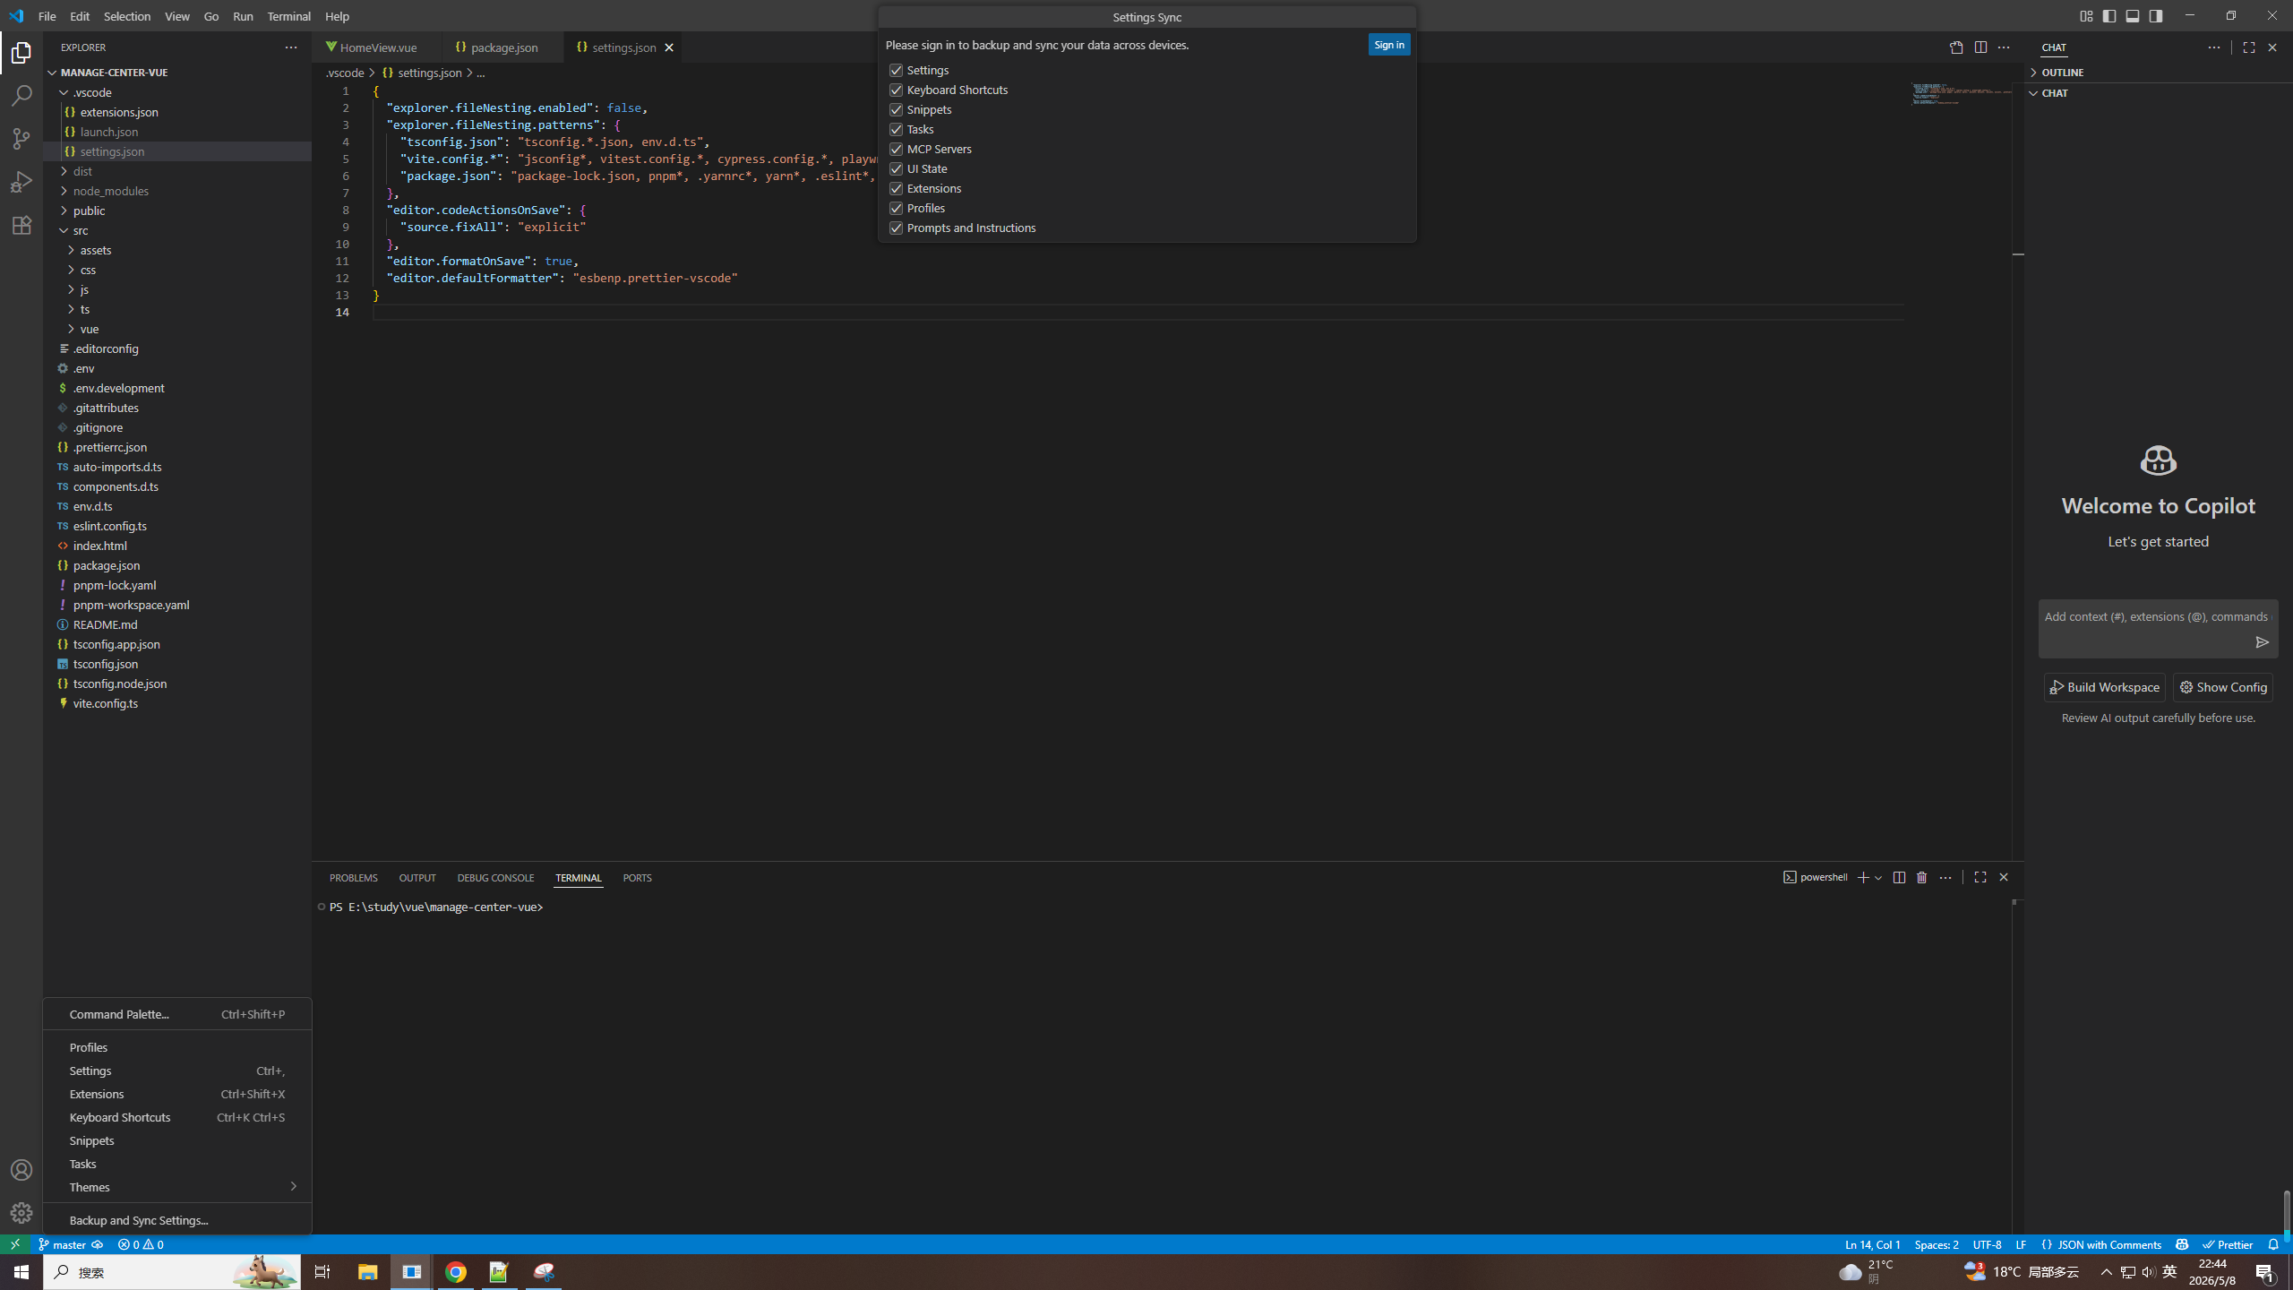This screenshot has height=1290, width=2293.
Task: Uncheck UI State sync checkbox
Action: tap(896, 168)
